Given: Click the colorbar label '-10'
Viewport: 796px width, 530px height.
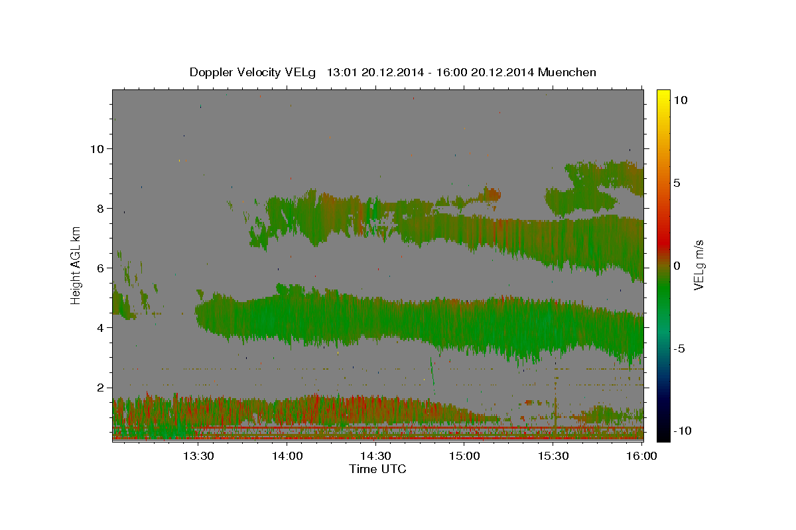Looking at the screenshot, I should pyautogui.click(x=683, y=431).
